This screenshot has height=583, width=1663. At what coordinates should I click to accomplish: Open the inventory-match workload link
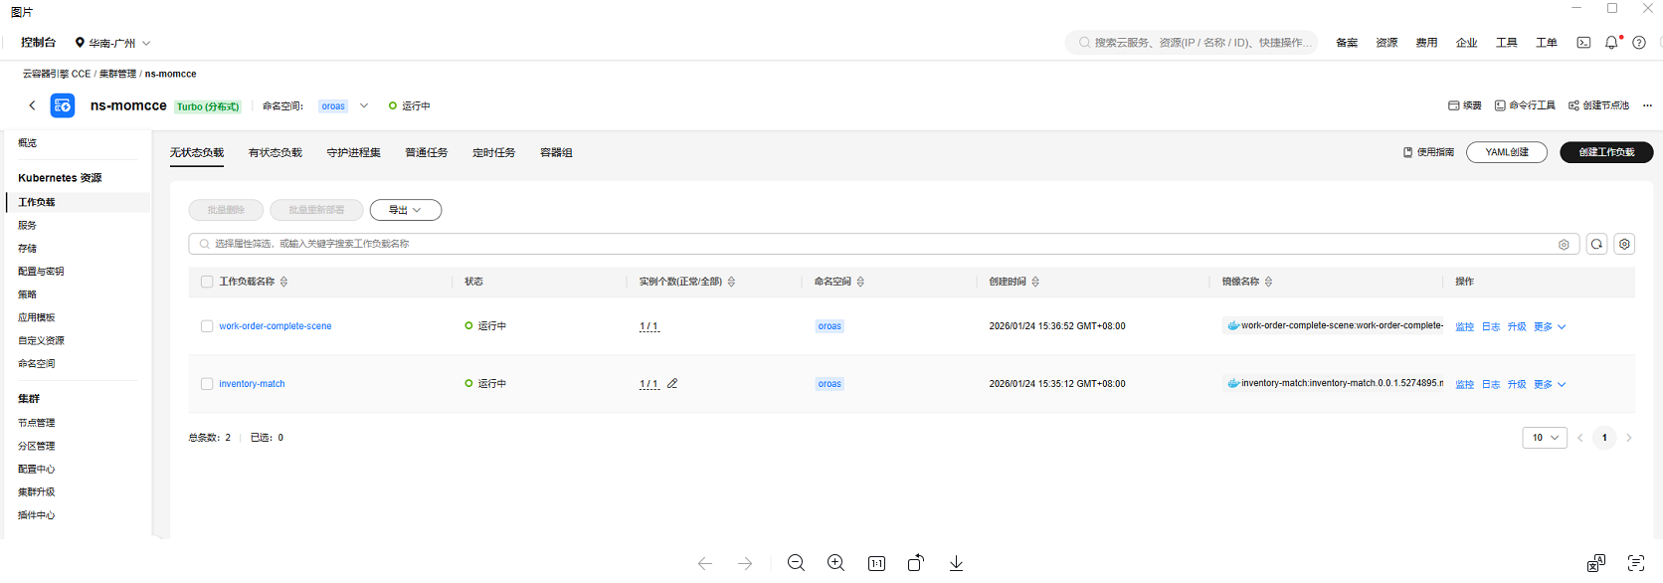(x=252, y=384)
